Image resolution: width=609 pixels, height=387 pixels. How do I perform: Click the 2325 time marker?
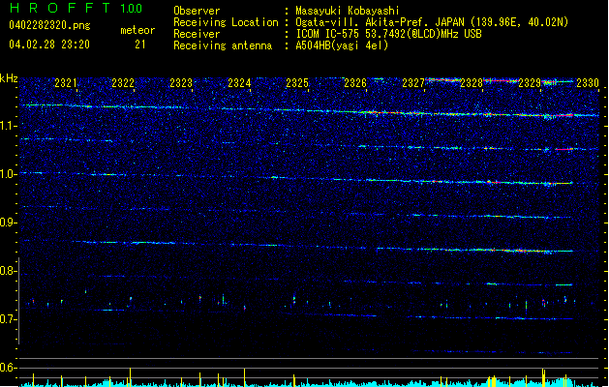point(297,83)
